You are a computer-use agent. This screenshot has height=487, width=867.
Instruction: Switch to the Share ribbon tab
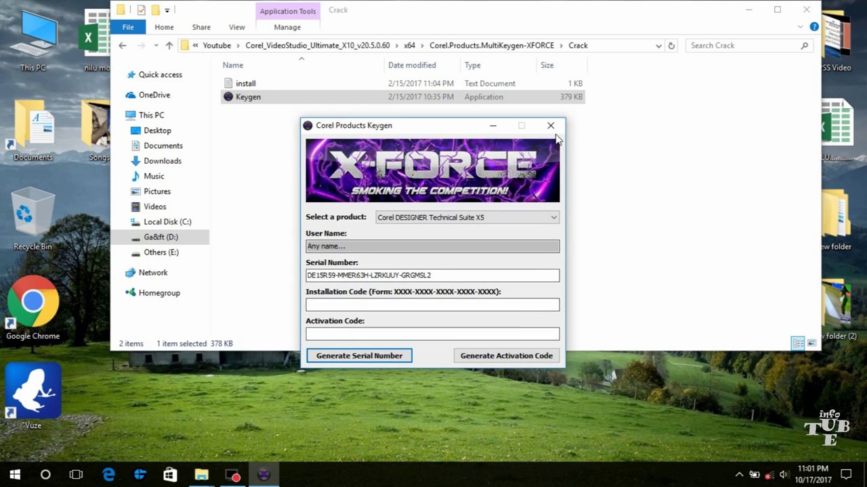[x=201, y=27]
